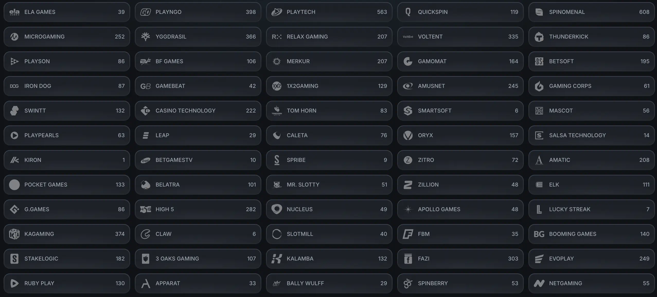
Task: Click the Thunderkick logo icon
Action: (539, 37)
